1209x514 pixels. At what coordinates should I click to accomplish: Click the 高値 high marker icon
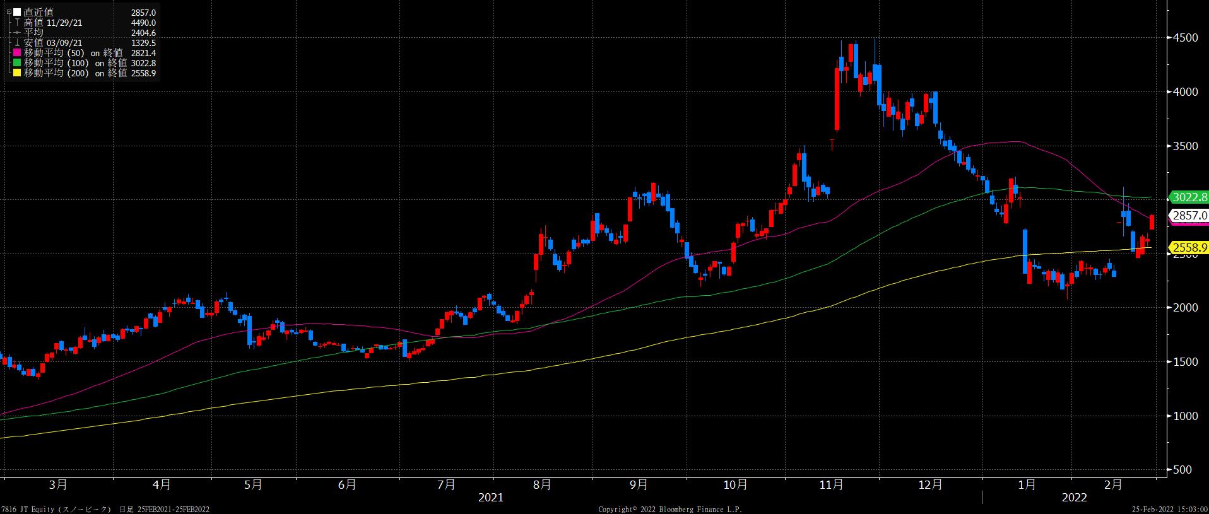pos(16,23)
